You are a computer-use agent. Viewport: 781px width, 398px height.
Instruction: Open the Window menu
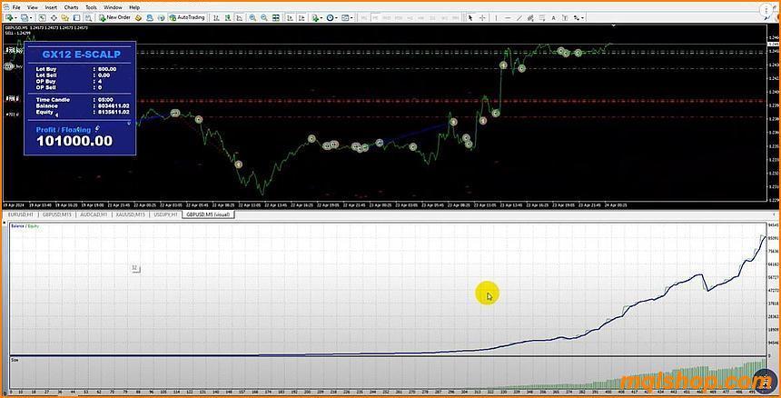click(x=114, y=7)
